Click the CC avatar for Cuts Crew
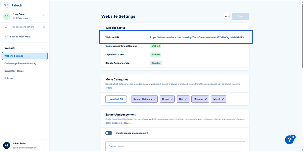 click(x=7, y=16)
